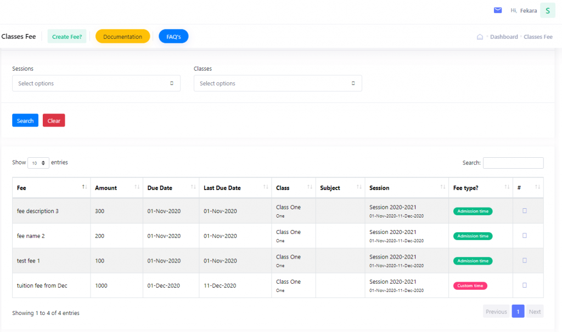Select page 1 in pagination
Screen dimensions: 562x332
pos(518,311)
